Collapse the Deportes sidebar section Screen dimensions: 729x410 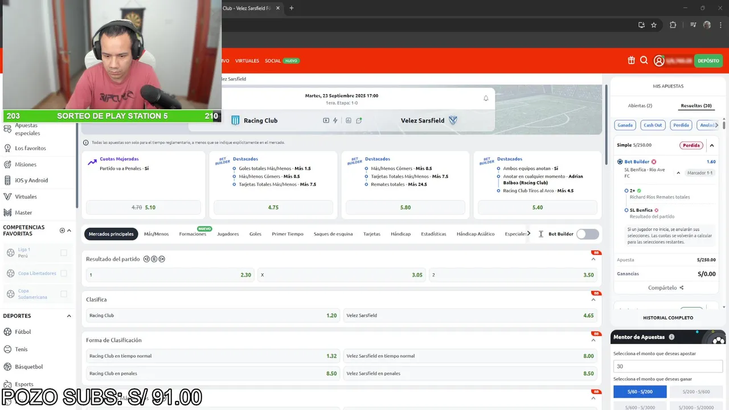click(69, 316)
